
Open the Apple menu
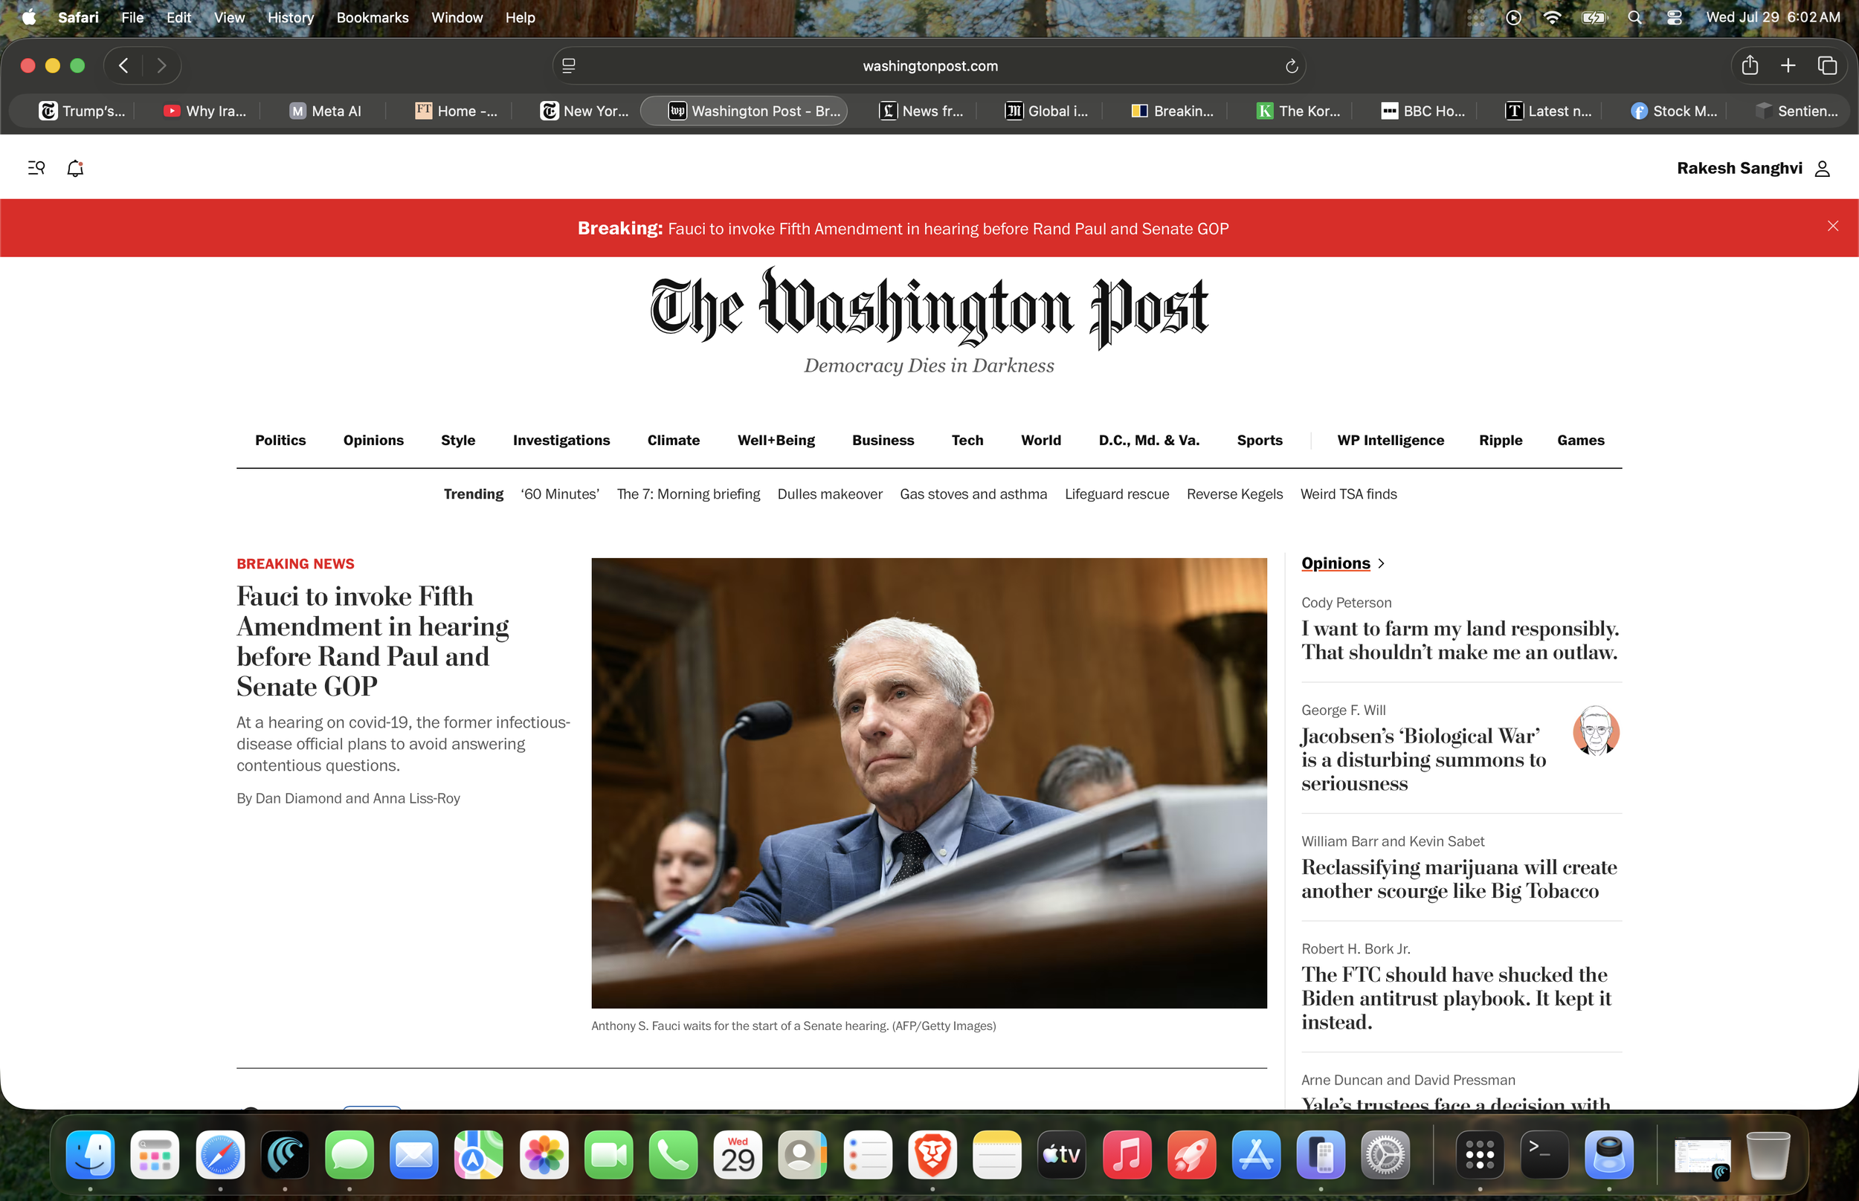tap(29, 17)
